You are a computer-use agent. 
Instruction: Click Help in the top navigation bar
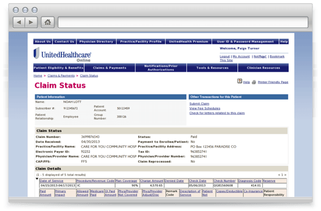[284, 42]
